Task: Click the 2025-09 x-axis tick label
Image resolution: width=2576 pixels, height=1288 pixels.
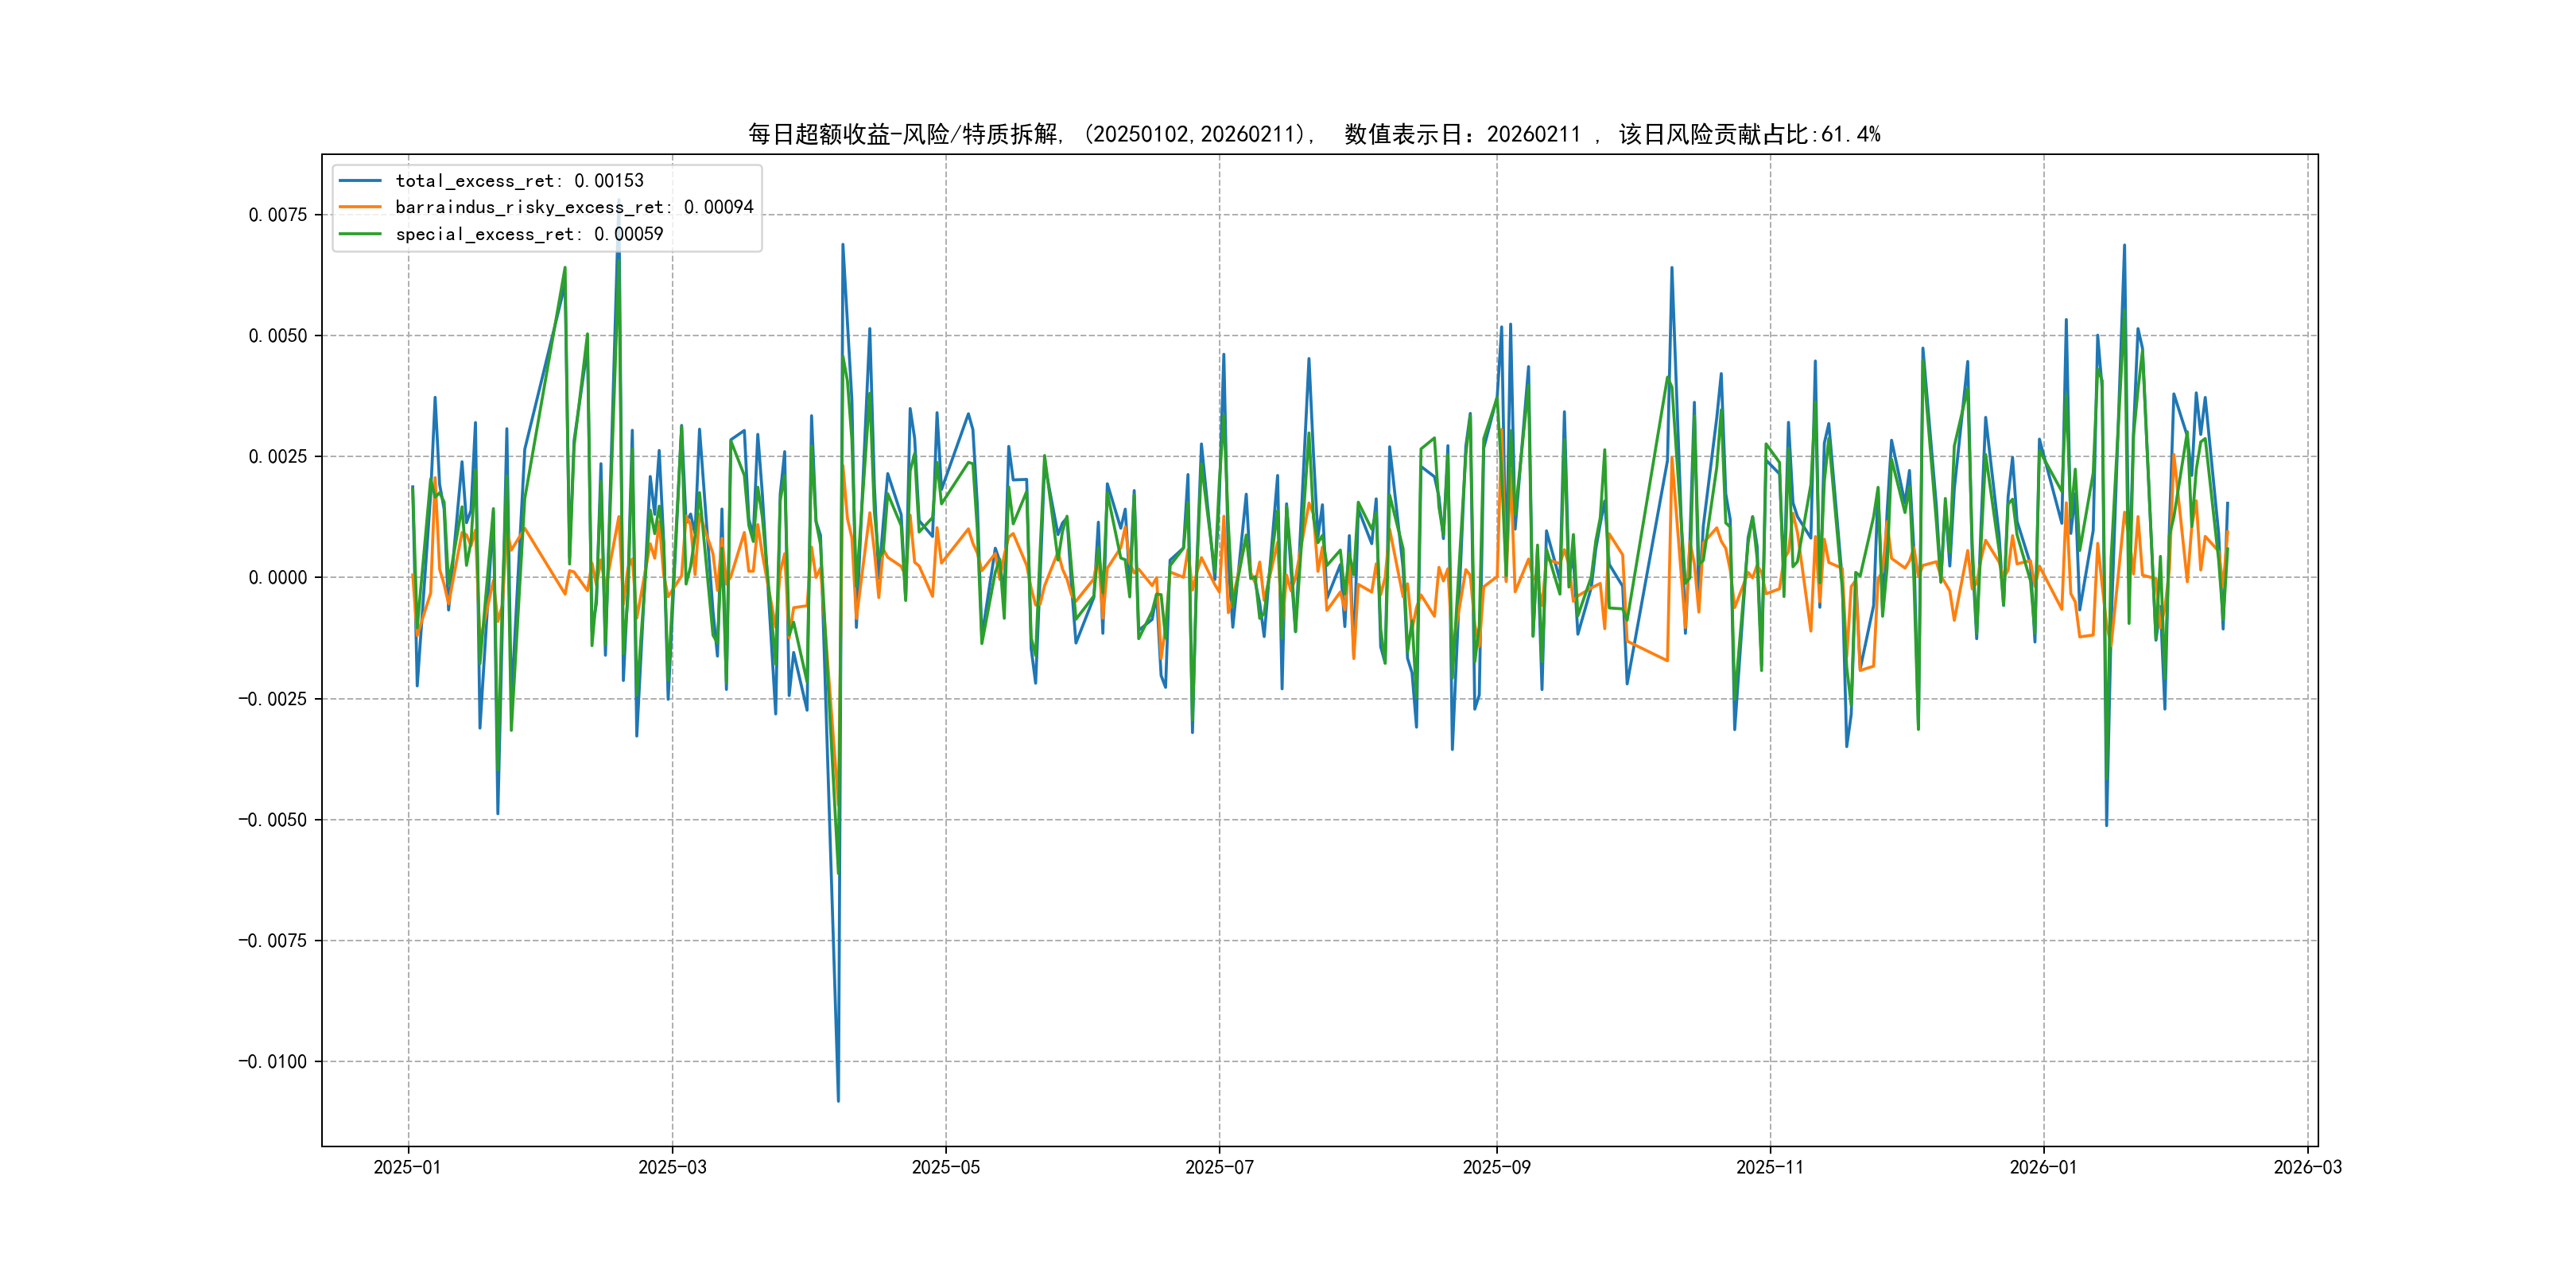Action: pyautogui.click(x=1496, y=1167)
